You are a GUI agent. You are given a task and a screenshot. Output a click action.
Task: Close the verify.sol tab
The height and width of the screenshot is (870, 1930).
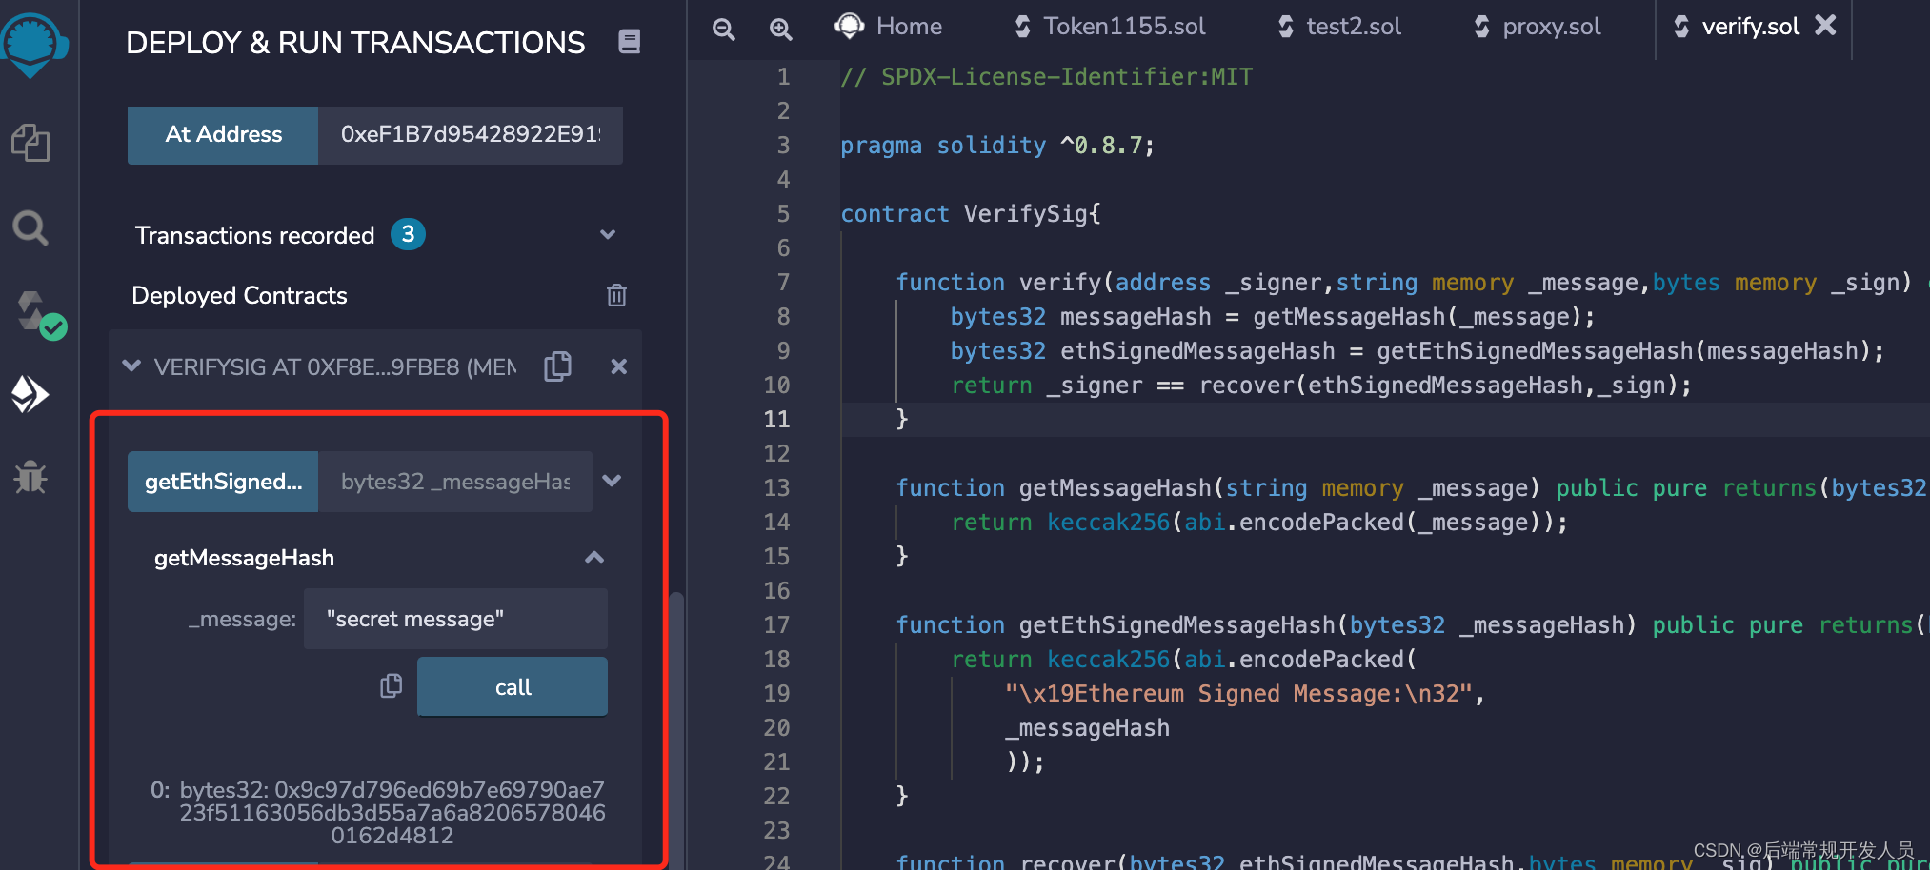click(1825, 26)
